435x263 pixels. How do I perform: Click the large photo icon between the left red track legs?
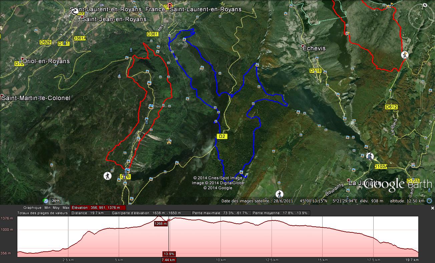point(151,107)
